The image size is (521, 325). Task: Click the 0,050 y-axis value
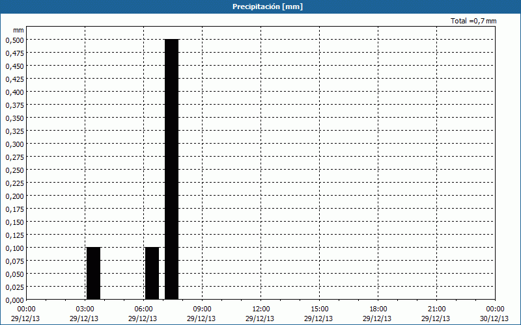[15, 274]
